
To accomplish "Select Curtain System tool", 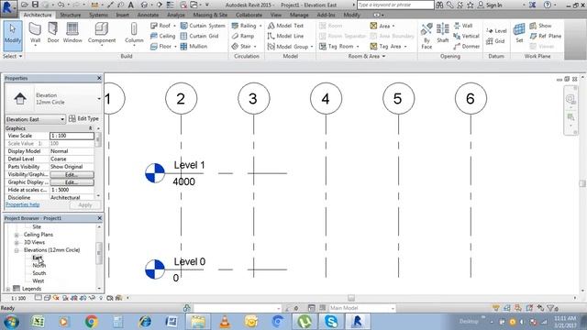I will 203,26.
